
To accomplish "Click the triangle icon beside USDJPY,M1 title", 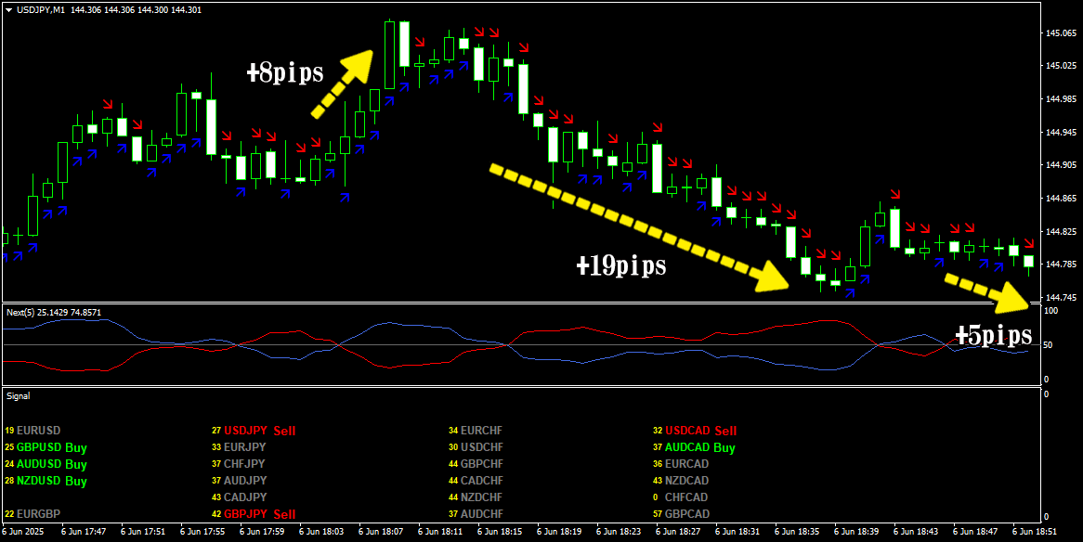I will click(x=9, y=11).
